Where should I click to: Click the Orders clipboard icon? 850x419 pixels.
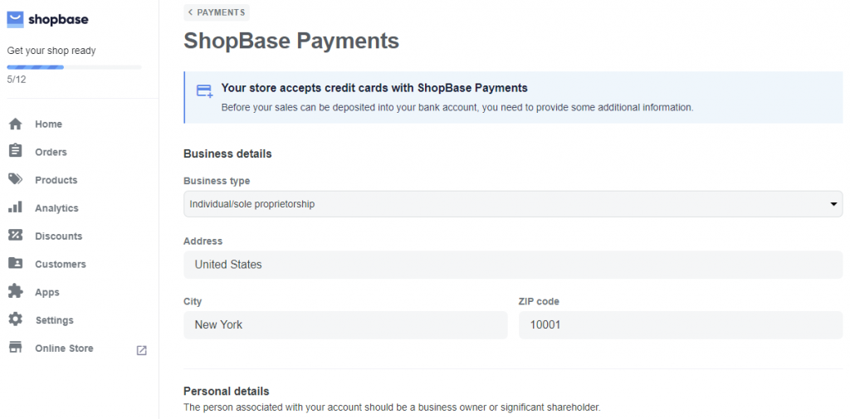pyautogui.click(x=15, y=152)
